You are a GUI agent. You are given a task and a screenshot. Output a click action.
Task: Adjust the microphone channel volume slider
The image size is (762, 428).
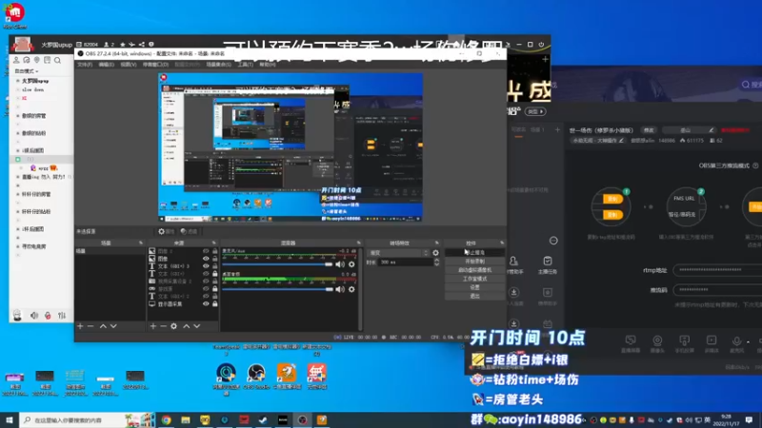click(x=277, y=264)
